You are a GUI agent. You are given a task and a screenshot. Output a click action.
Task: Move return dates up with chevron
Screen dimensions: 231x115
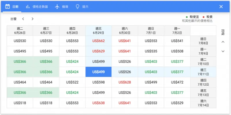tap(223, 42)
